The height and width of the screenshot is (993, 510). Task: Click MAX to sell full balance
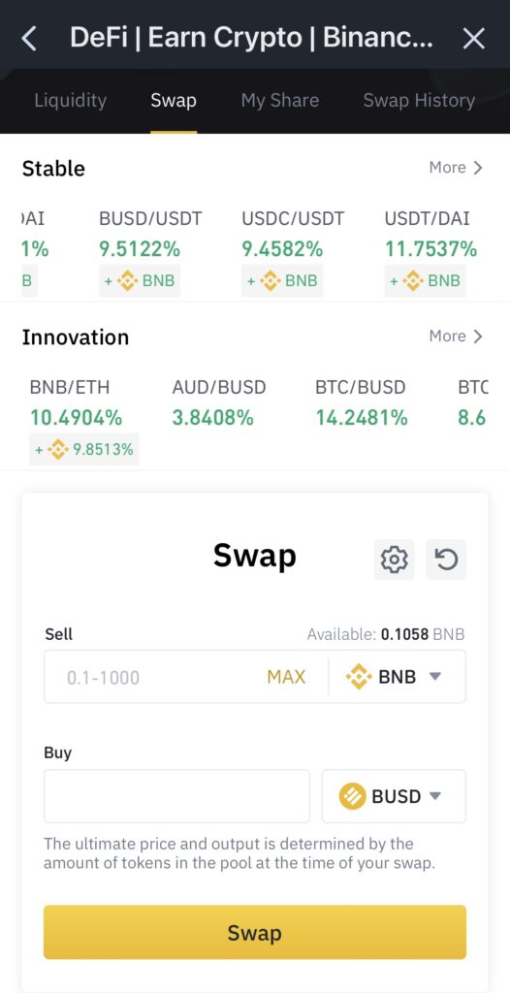(x=286, y=677)
